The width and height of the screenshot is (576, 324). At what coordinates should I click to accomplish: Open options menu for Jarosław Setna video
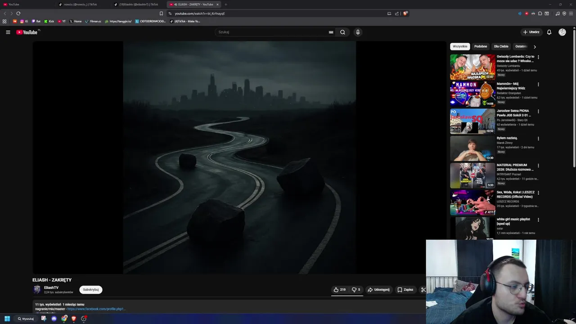pos(538,111)
